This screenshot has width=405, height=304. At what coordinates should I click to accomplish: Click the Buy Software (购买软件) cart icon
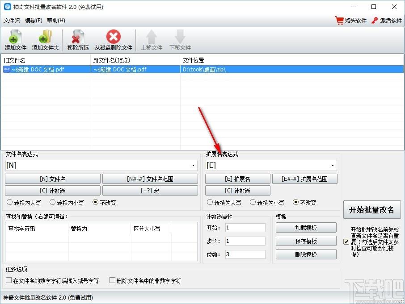[x=339, y=21]
